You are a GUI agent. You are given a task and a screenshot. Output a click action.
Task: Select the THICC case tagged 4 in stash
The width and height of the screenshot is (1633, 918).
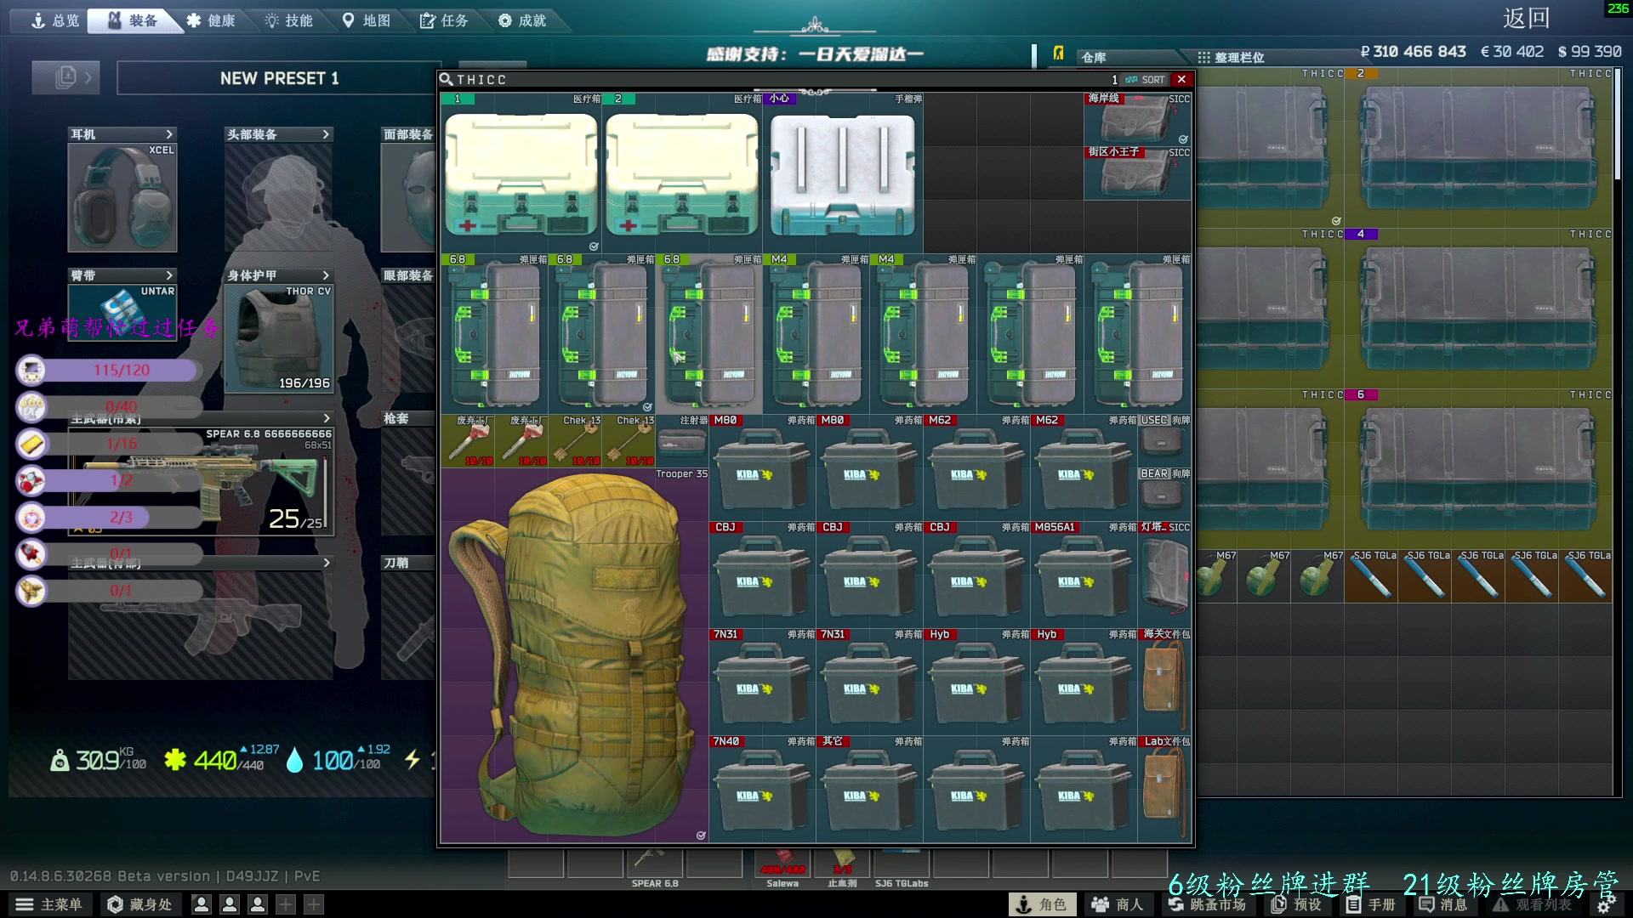[1478, 309]
